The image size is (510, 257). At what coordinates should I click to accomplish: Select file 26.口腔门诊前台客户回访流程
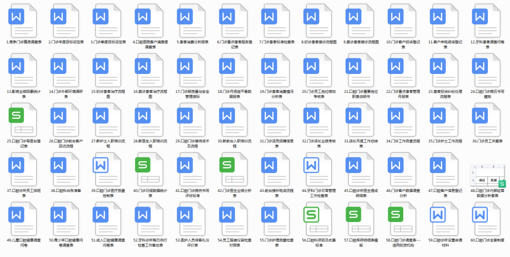point(66,120)
